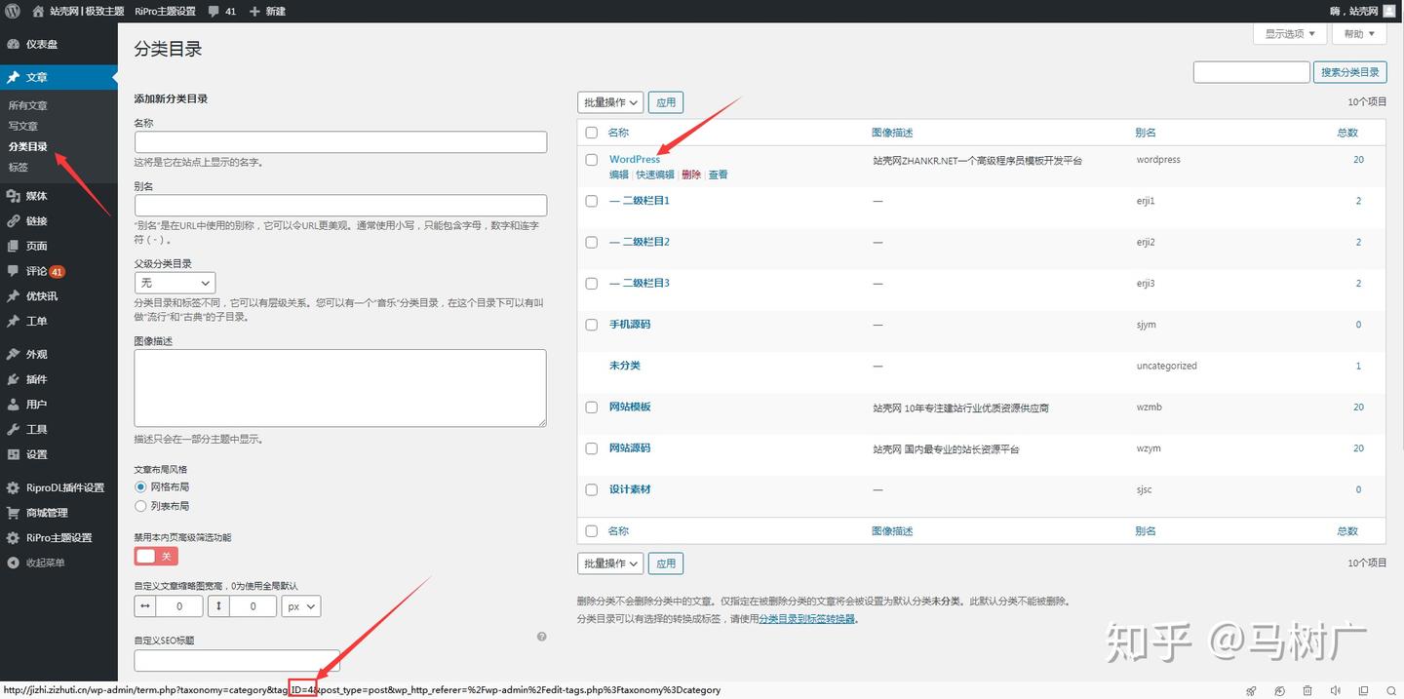The width and height of the screenshot is (1404, 699).
Task: Toggle the 禁用本内页高级筛选功能 switch
Action: coord(156,556)
